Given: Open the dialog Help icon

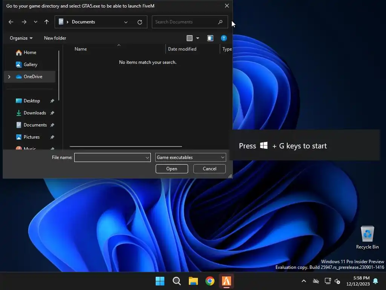Looking at the screenshot, I should tap(224, 38).
